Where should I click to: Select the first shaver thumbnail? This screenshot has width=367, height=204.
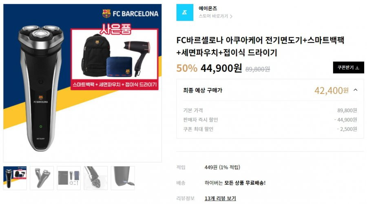pos(15,178)
